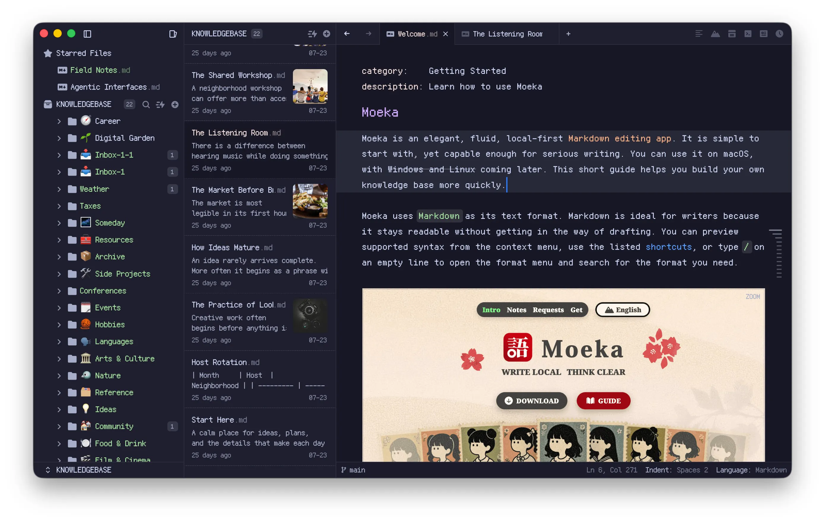The image size is (825, 522).
Task: Toggle the note list panel icon
Action: pos(173,34)
